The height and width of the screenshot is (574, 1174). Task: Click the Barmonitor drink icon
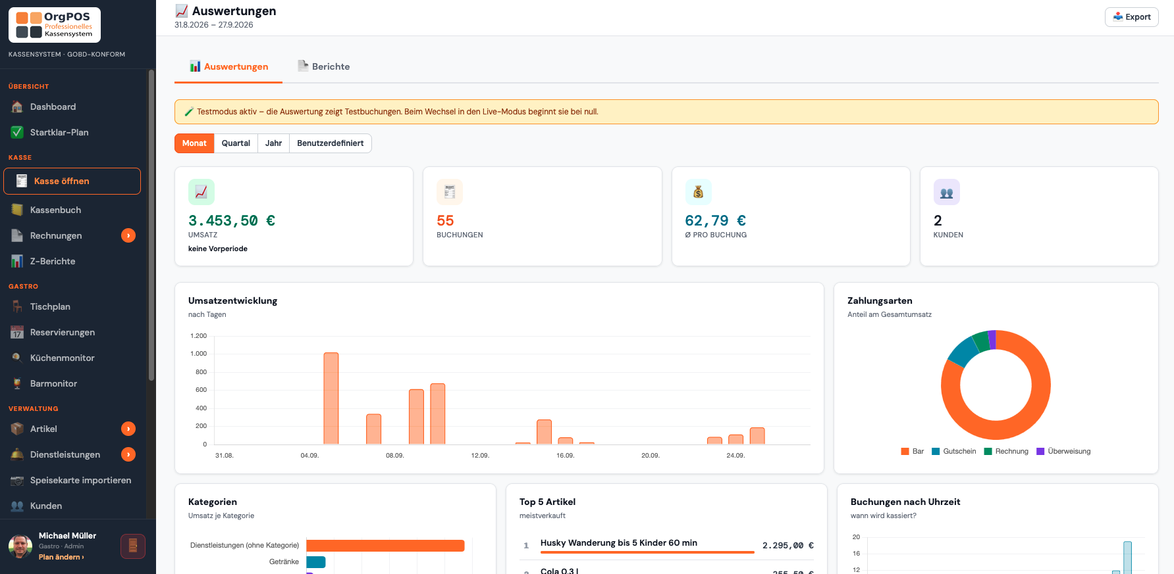17,383
